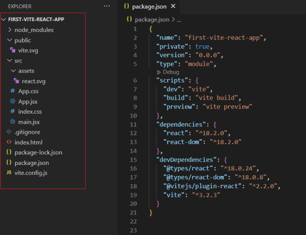Click the vite.config.js JS icon
Image resolution: width=306 pixels, height=235 pixels.
click(x=9, y=173)
